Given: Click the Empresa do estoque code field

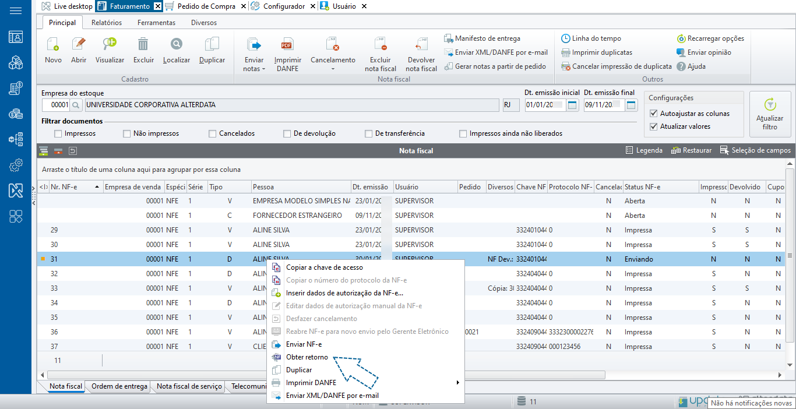Looking at the screenshot, I should (56, 105).
